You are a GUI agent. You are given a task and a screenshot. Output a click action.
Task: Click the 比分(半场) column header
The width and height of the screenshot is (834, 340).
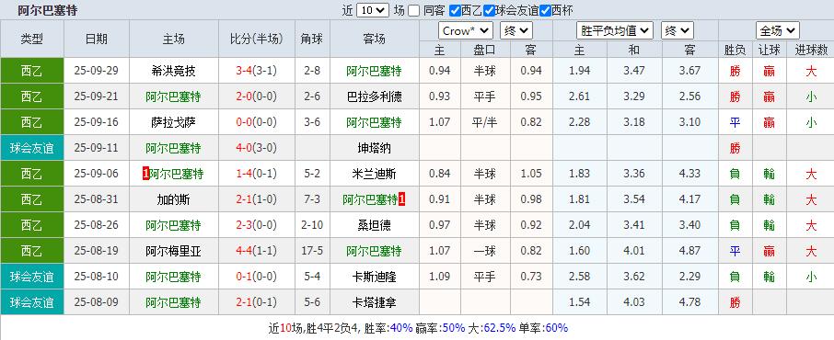coord(257,39)
